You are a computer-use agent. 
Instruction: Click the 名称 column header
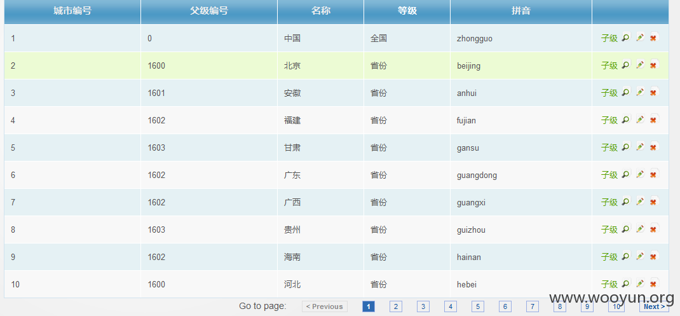(320, 11)
